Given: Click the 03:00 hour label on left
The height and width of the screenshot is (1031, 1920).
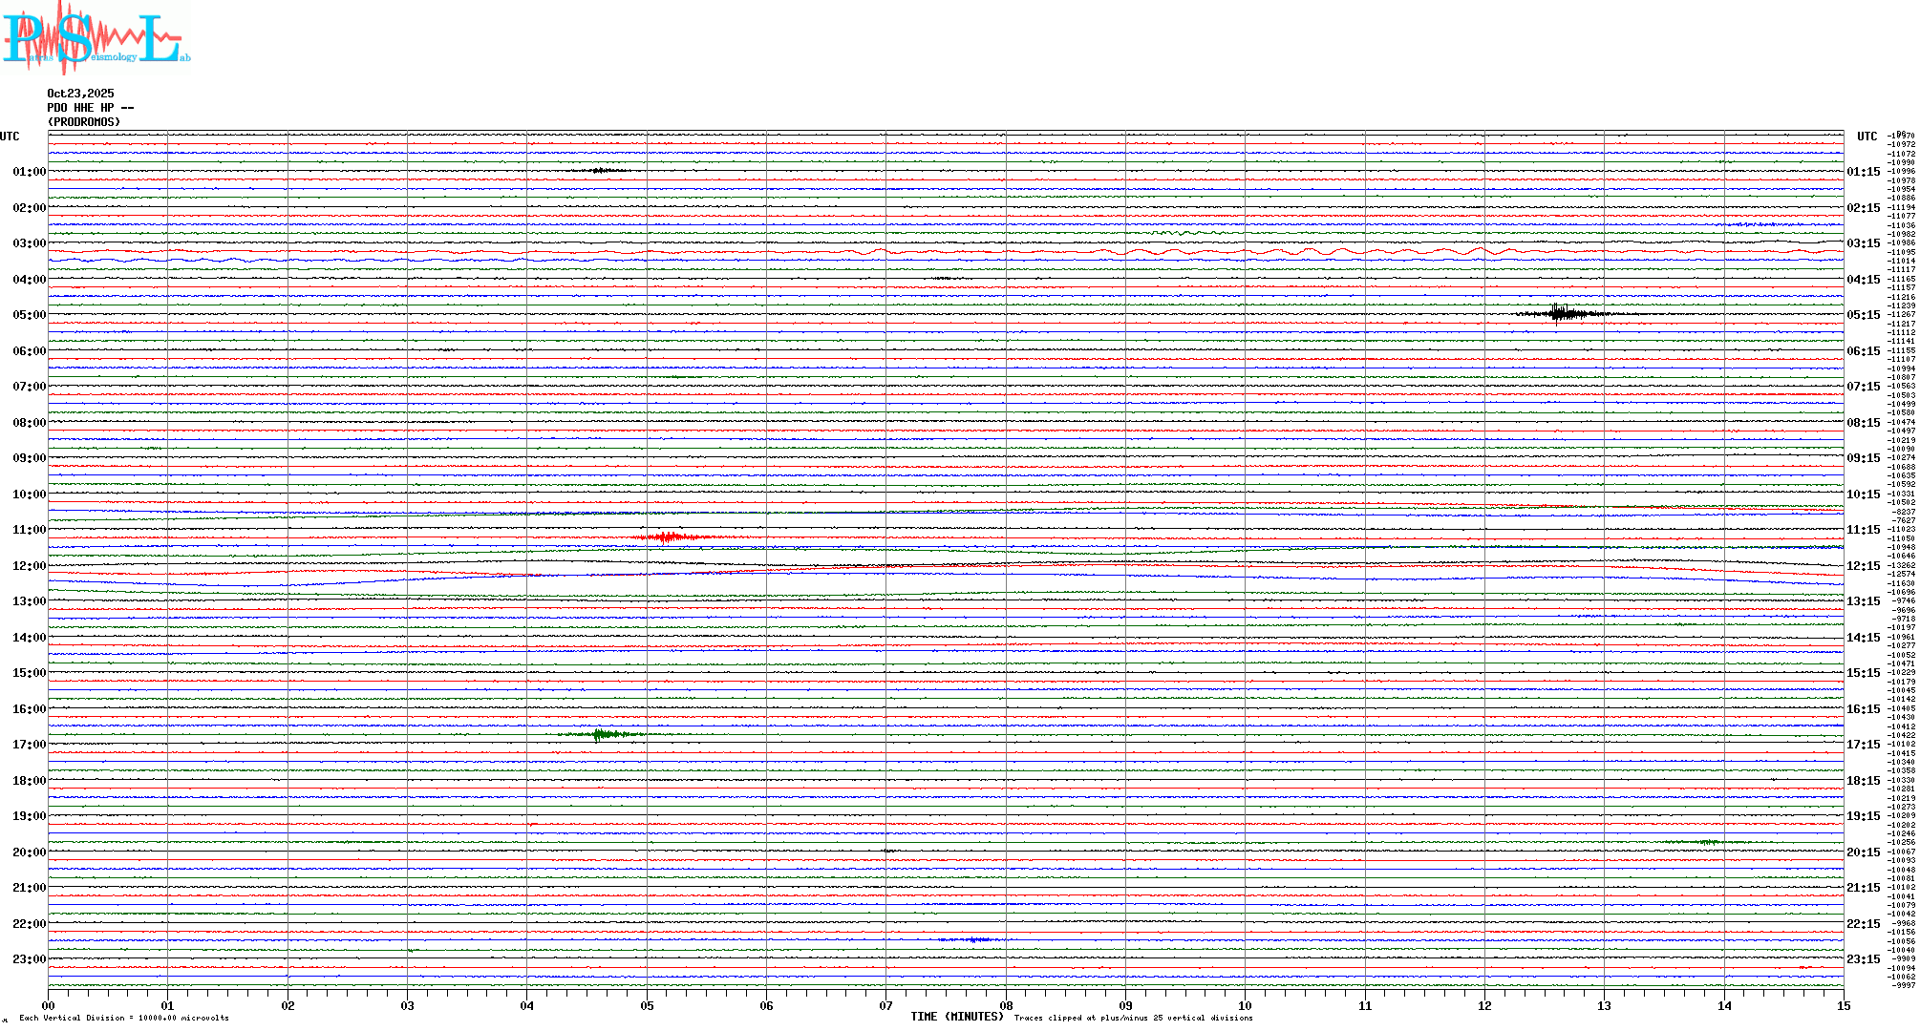Looking at the screenshot, I should (29, 243).
